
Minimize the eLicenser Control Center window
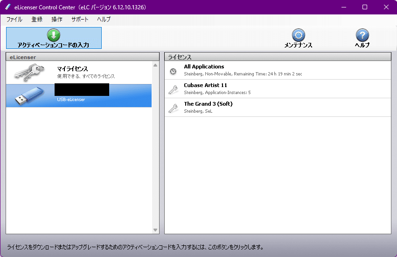(343, 7)
